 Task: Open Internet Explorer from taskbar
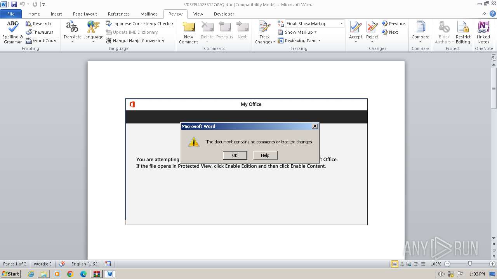(31, 274)
